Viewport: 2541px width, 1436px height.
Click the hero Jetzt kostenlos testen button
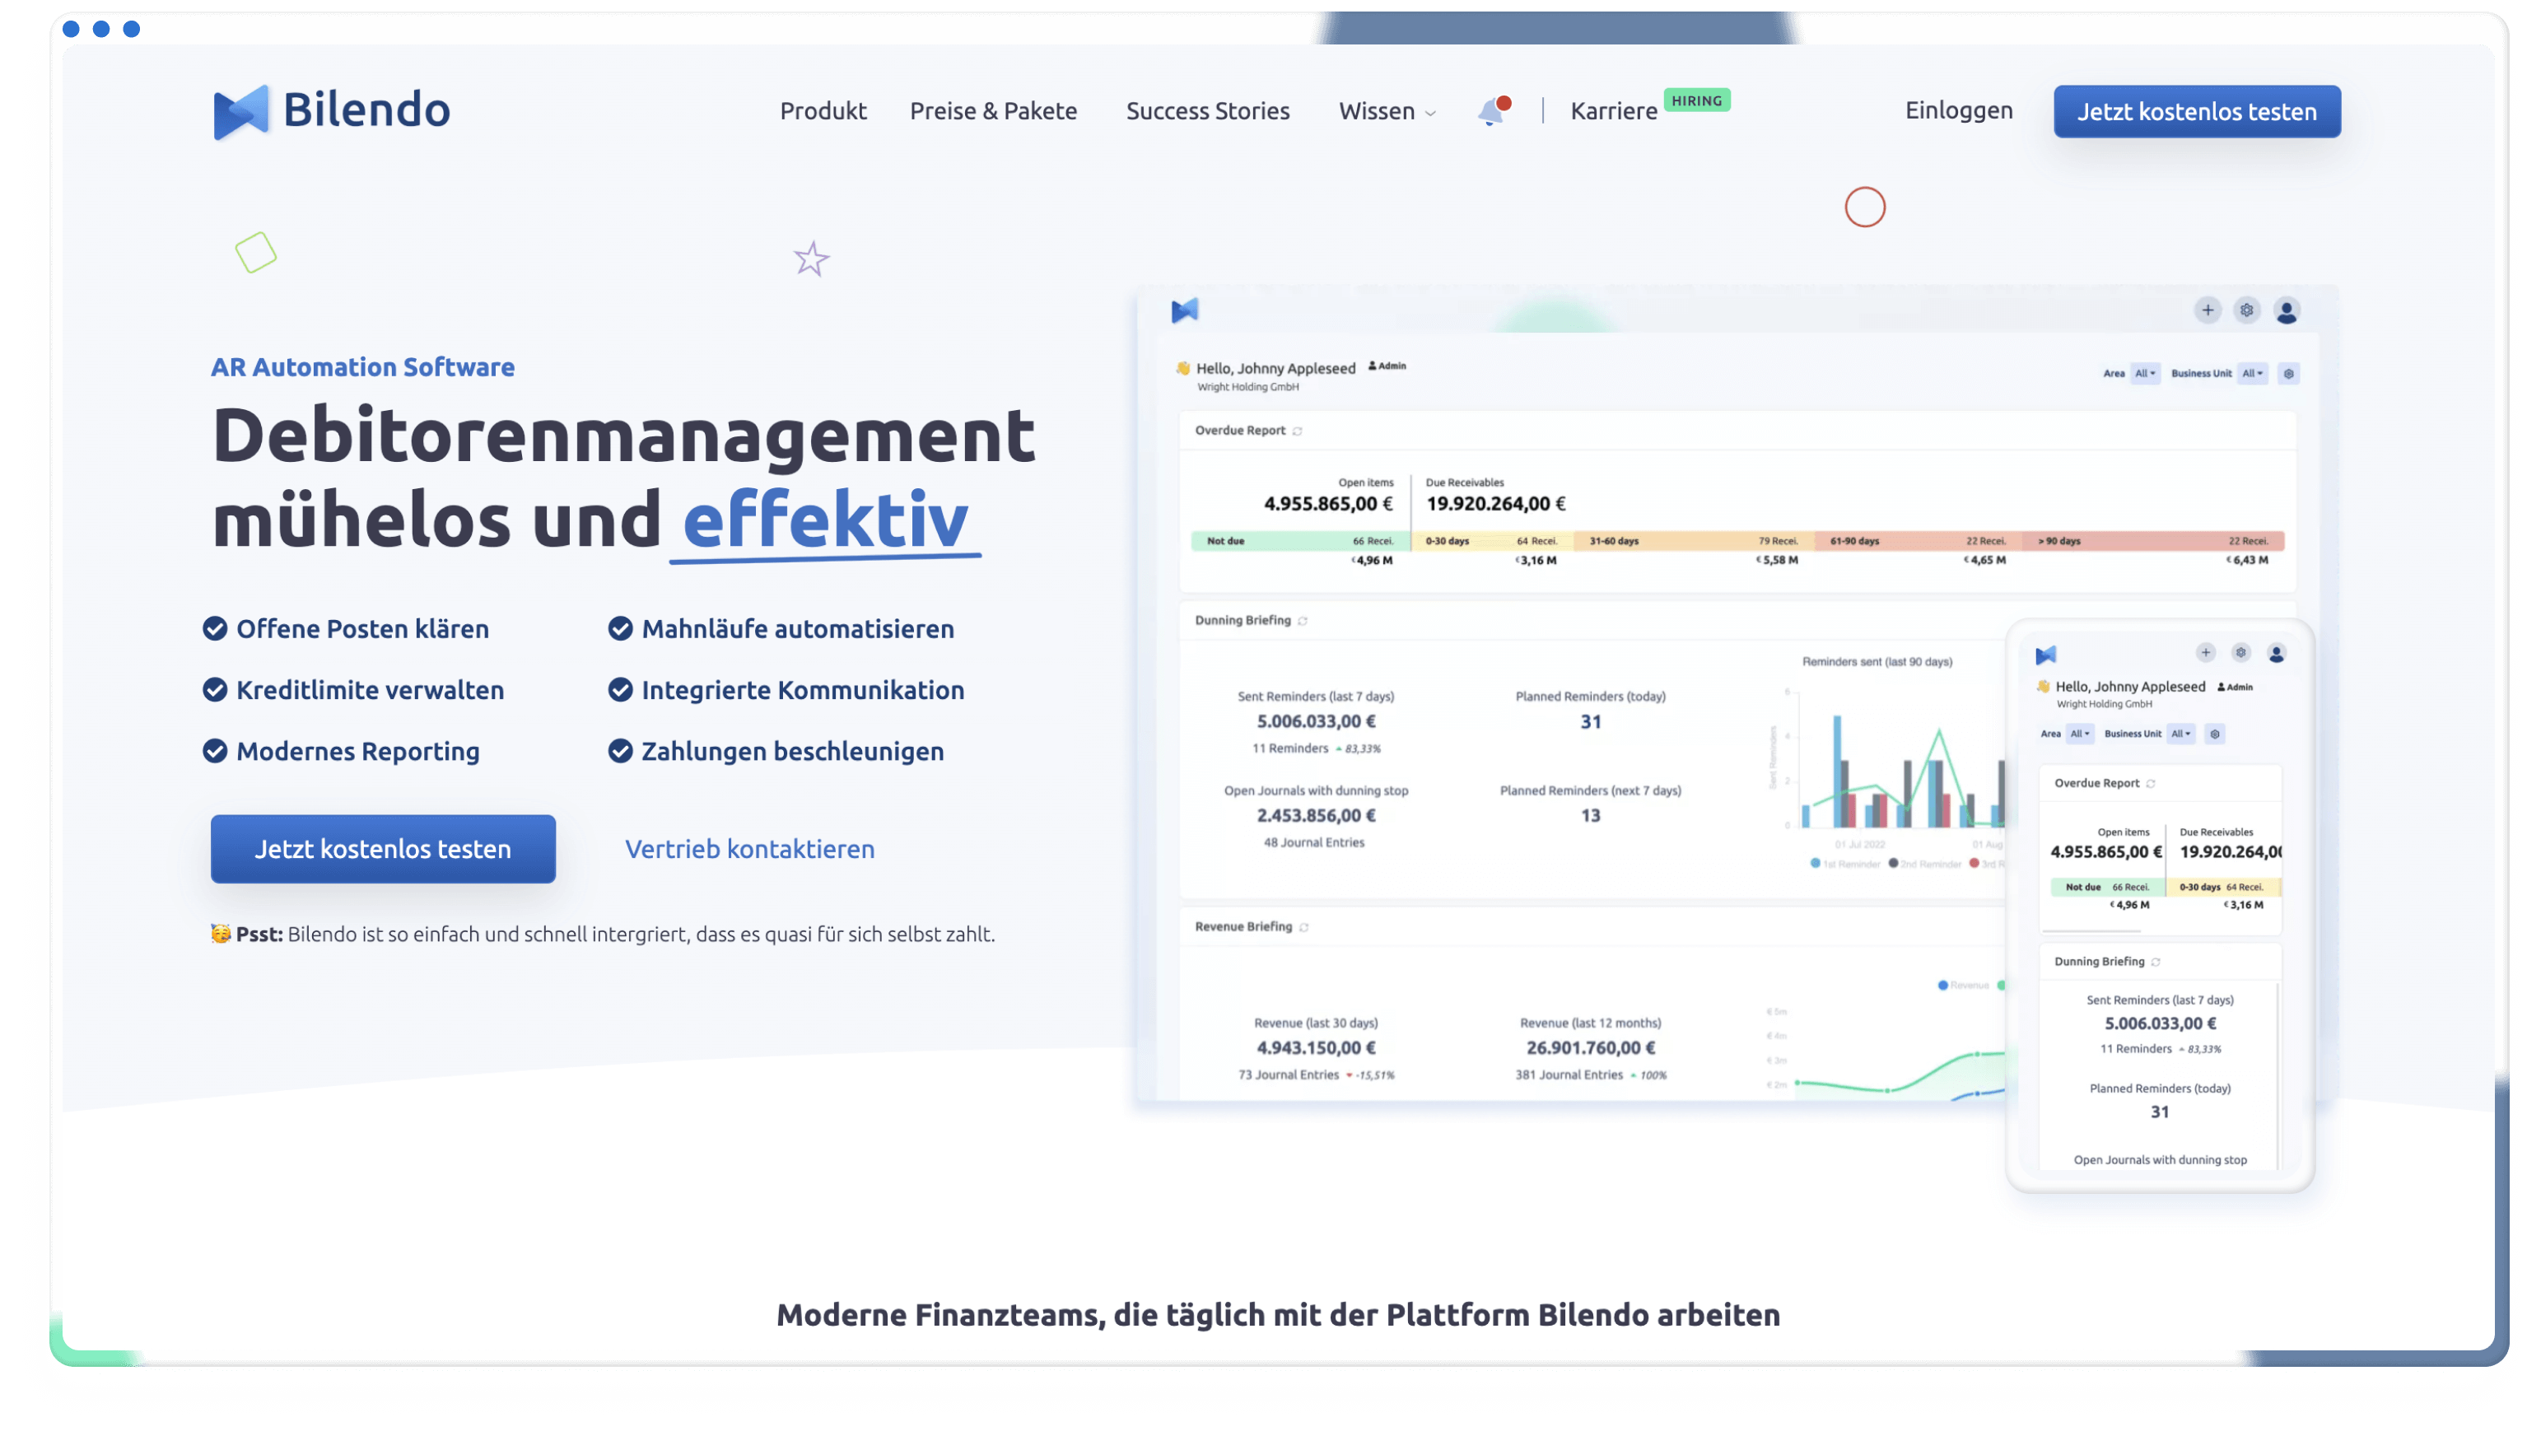pos(383,849)
